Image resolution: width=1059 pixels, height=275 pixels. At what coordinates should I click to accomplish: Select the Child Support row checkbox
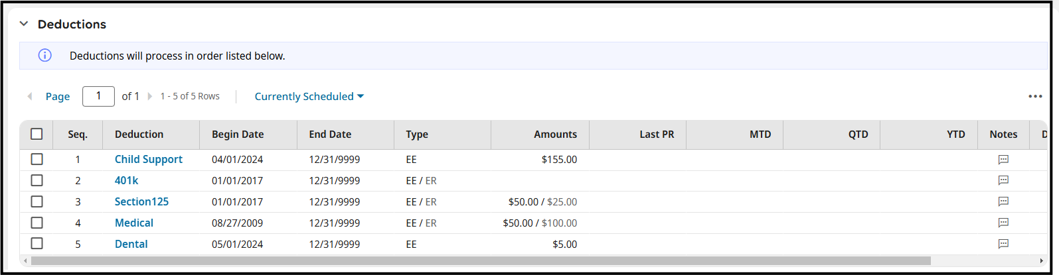coord(37,160)
